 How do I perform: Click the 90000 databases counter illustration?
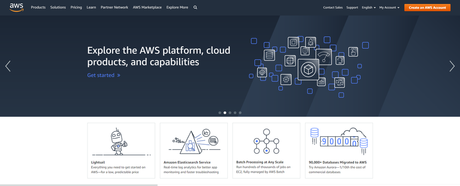tap(339, 141)
